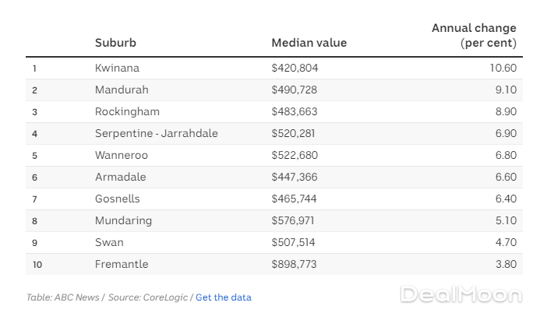Click the Fremantle suburb name
The width and height of the screenshot is (533, 313).
(x=121, y=264)
